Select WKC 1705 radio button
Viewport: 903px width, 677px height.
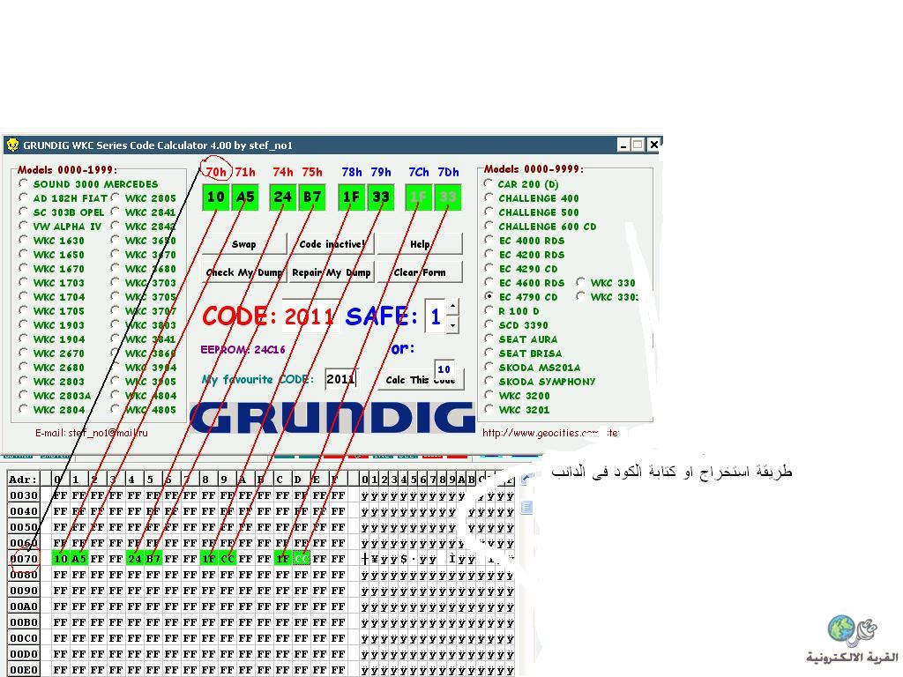[23, 310]
